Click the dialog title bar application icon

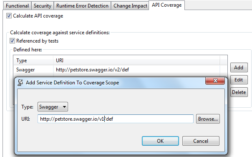[x=20, y=83]
